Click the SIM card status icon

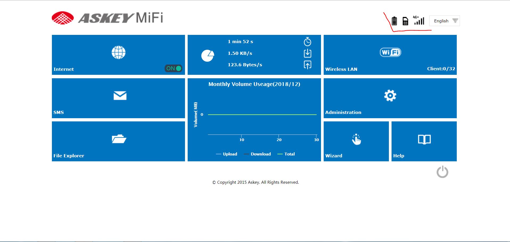[x=405, y=21]
